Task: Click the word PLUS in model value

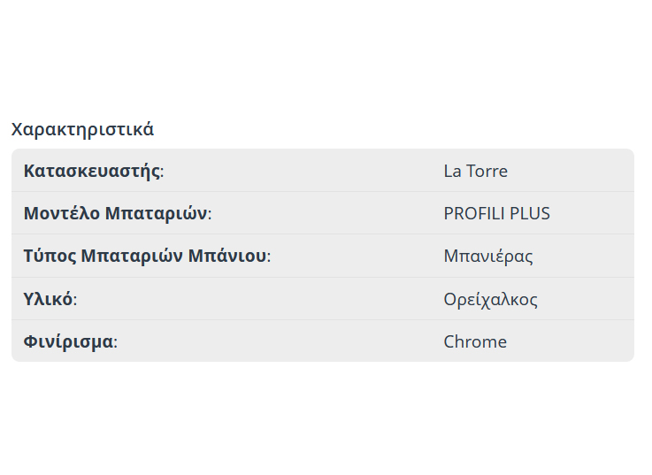Action: click(530, 214)
